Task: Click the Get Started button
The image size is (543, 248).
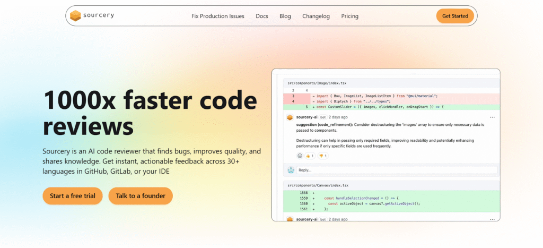Action: point(455,16)
